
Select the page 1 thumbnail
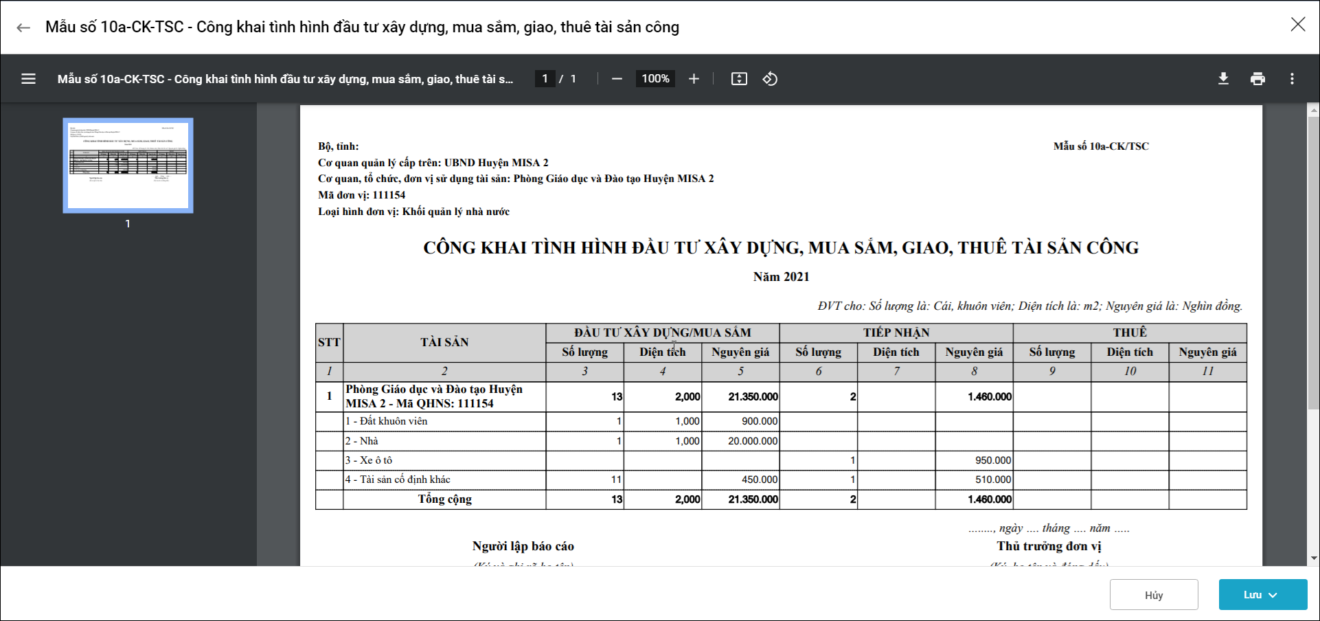(128, 166)
